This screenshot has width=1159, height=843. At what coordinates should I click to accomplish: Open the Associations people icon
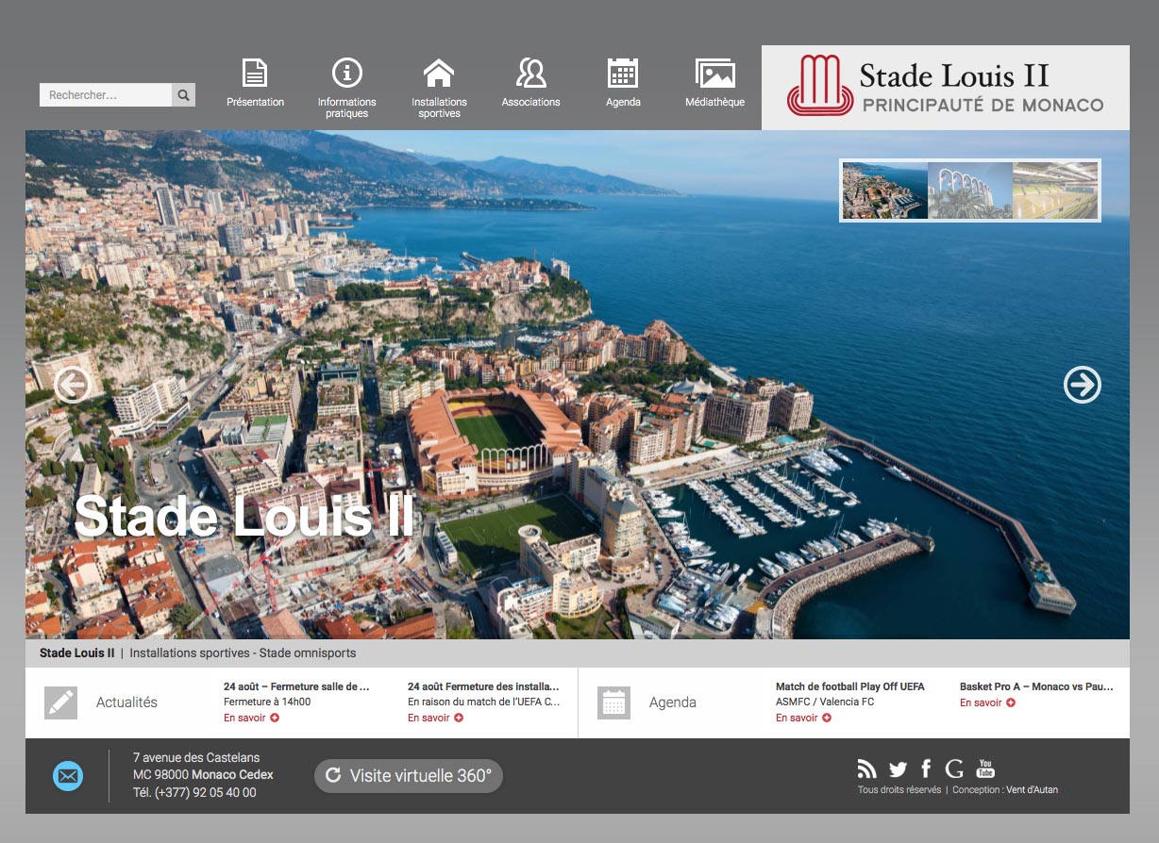tap(530, 73)
